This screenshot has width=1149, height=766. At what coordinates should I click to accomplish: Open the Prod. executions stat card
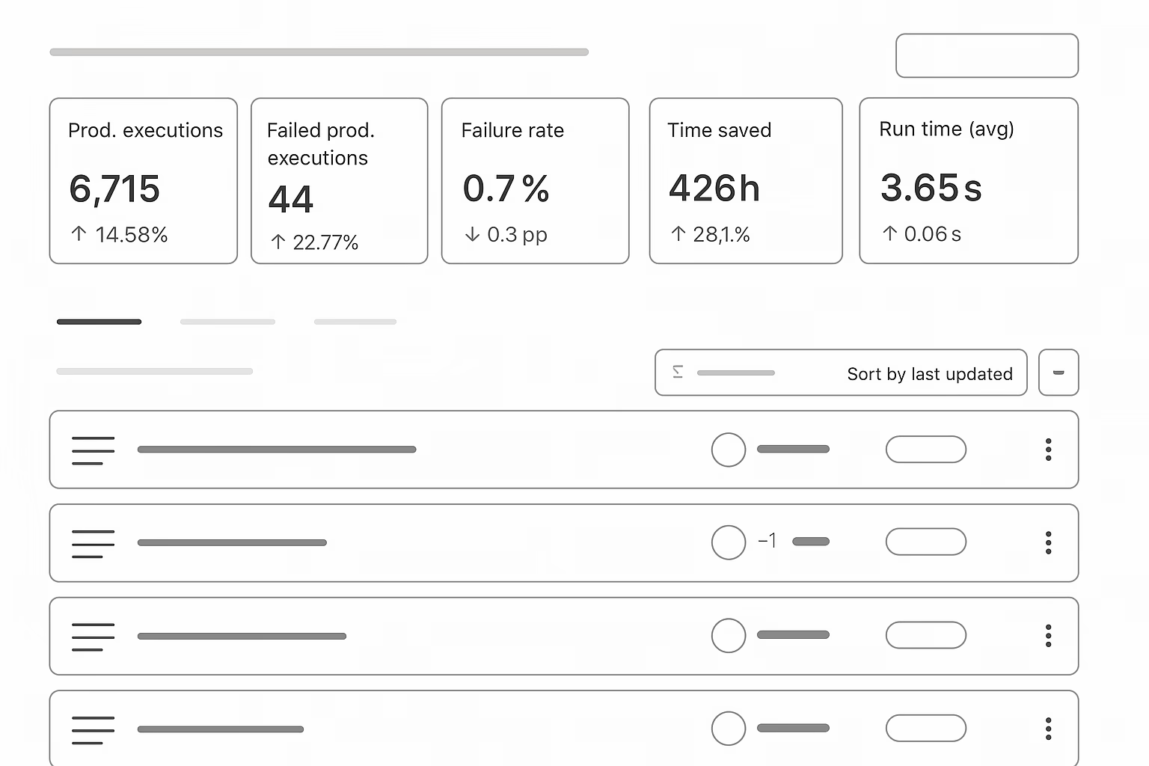click(144, 181)
